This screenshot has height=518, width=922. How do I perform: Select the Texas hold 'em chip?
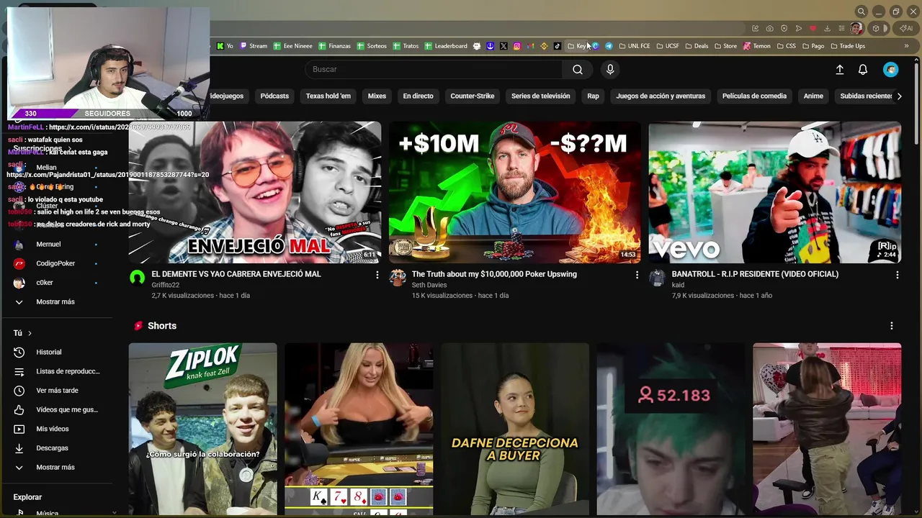pyautogui.click(x=328, y=96)
